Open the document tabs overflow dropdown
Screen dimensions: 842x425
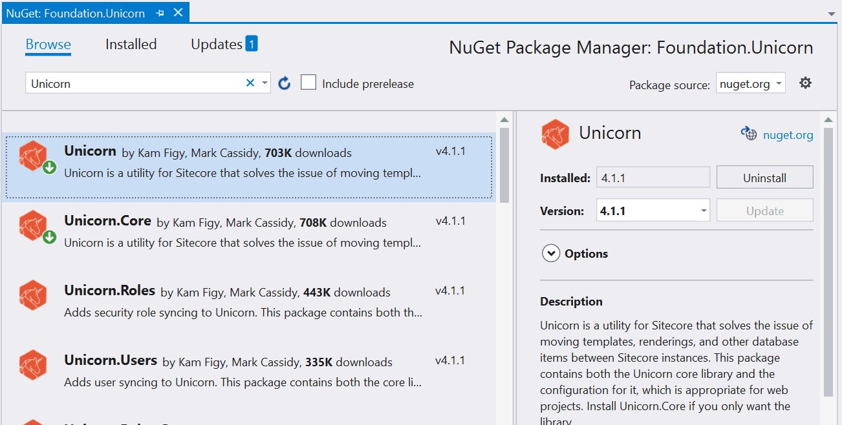pyautogui.click(x=831, y=14)
